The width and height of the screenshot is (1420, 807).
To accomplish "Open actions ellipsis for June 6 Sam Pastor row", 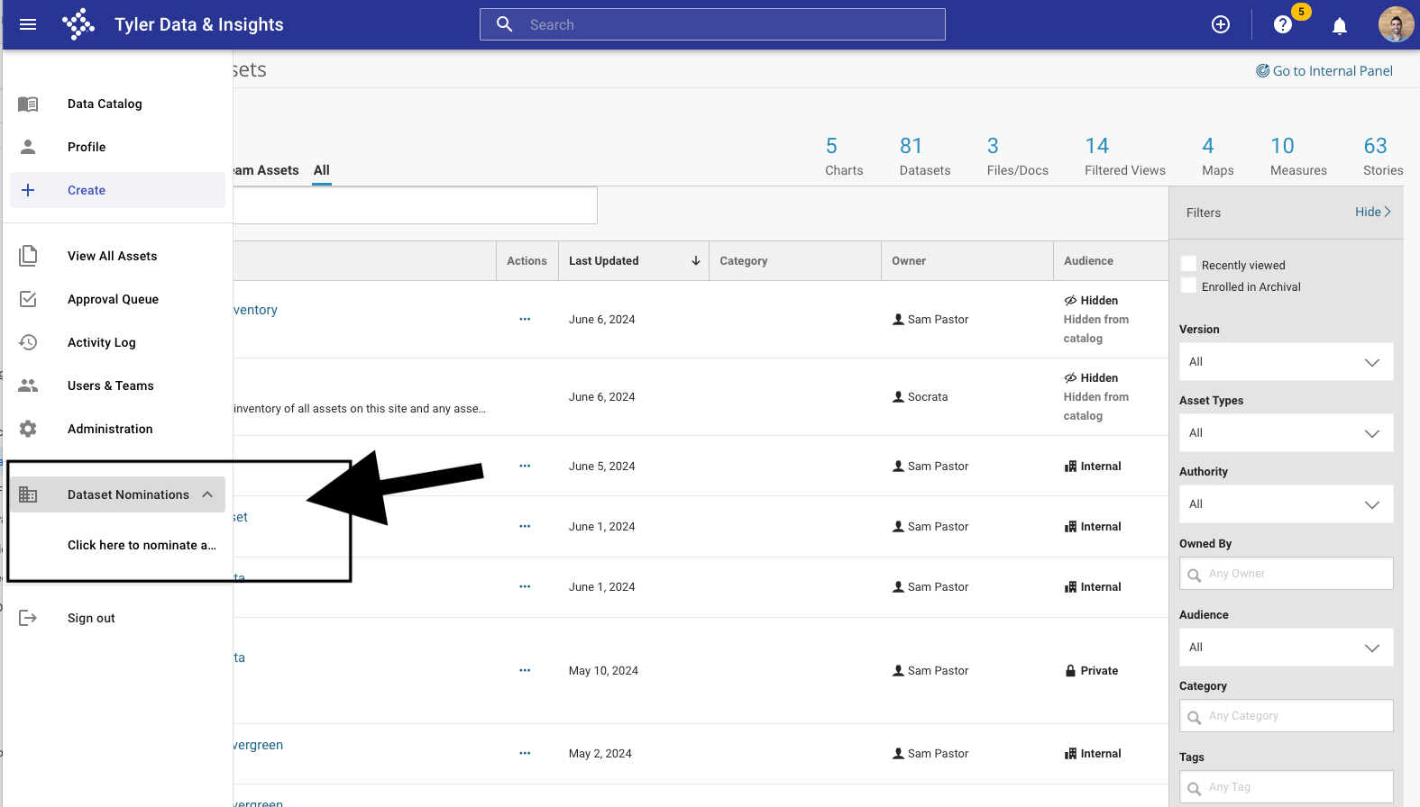I will (525, 319).
